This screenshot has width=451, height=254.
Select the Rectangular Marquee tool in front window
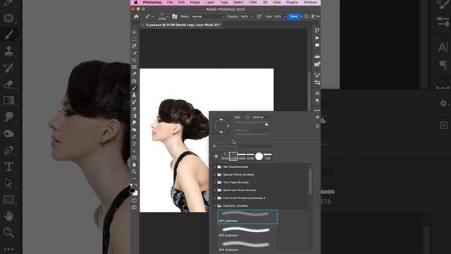(x=134, y=39)
